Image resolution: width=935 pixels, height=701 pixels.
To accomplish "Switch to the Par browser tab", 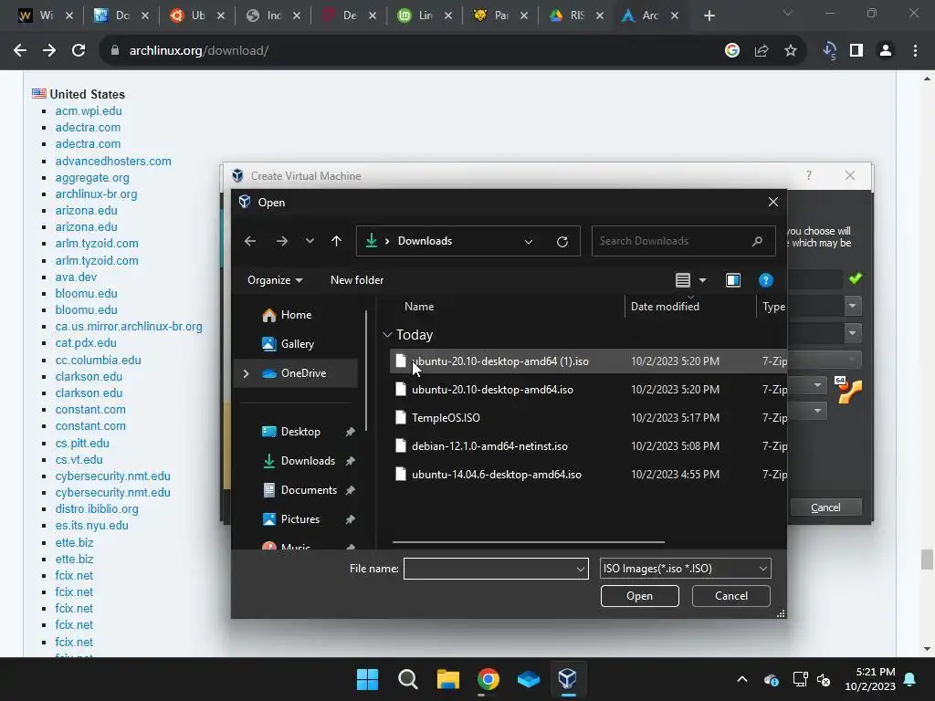I will [x=500, y=16].
